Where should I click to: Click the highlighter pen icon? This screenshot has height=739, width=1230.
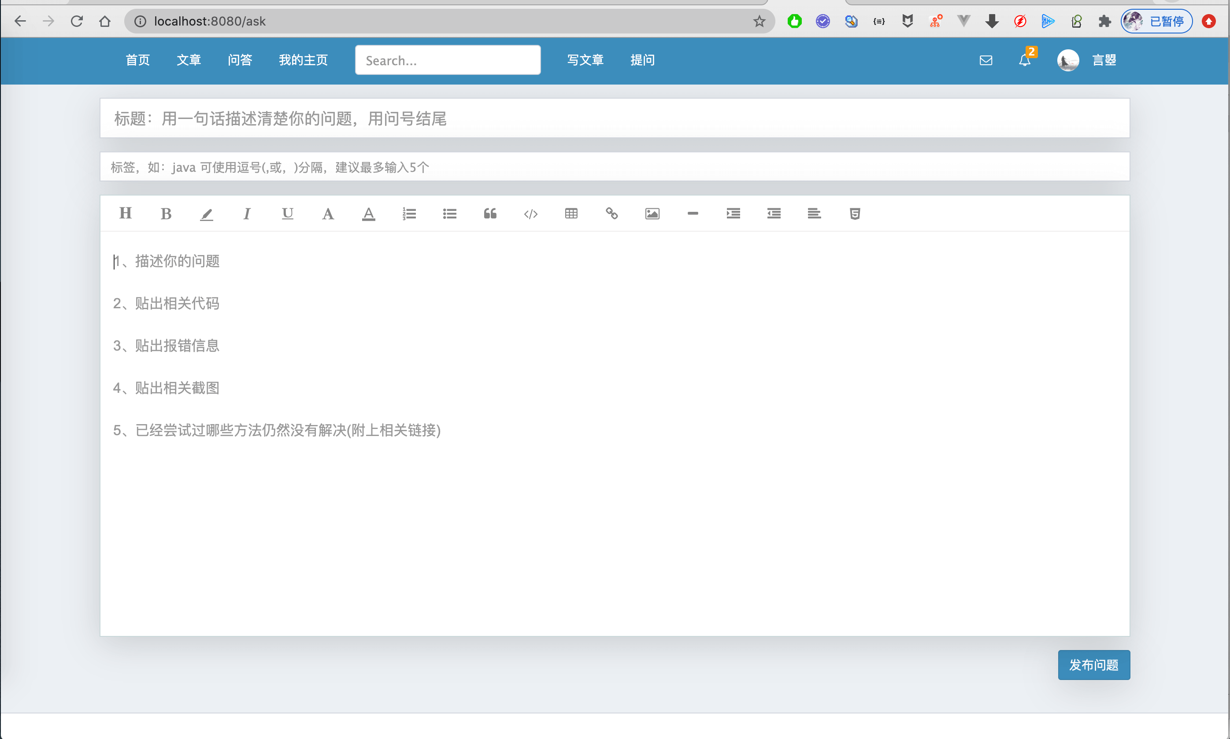(206, 214)
